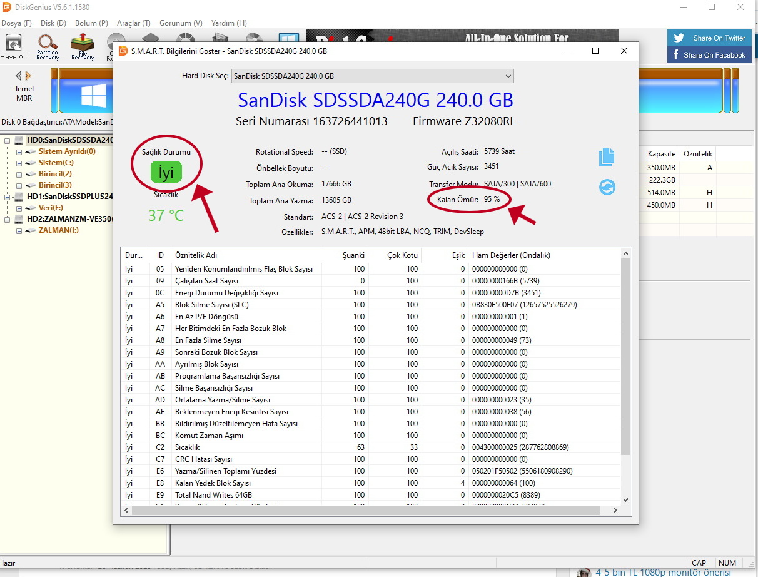Select Birincil(2) in the disk tree

click(55, 174)
